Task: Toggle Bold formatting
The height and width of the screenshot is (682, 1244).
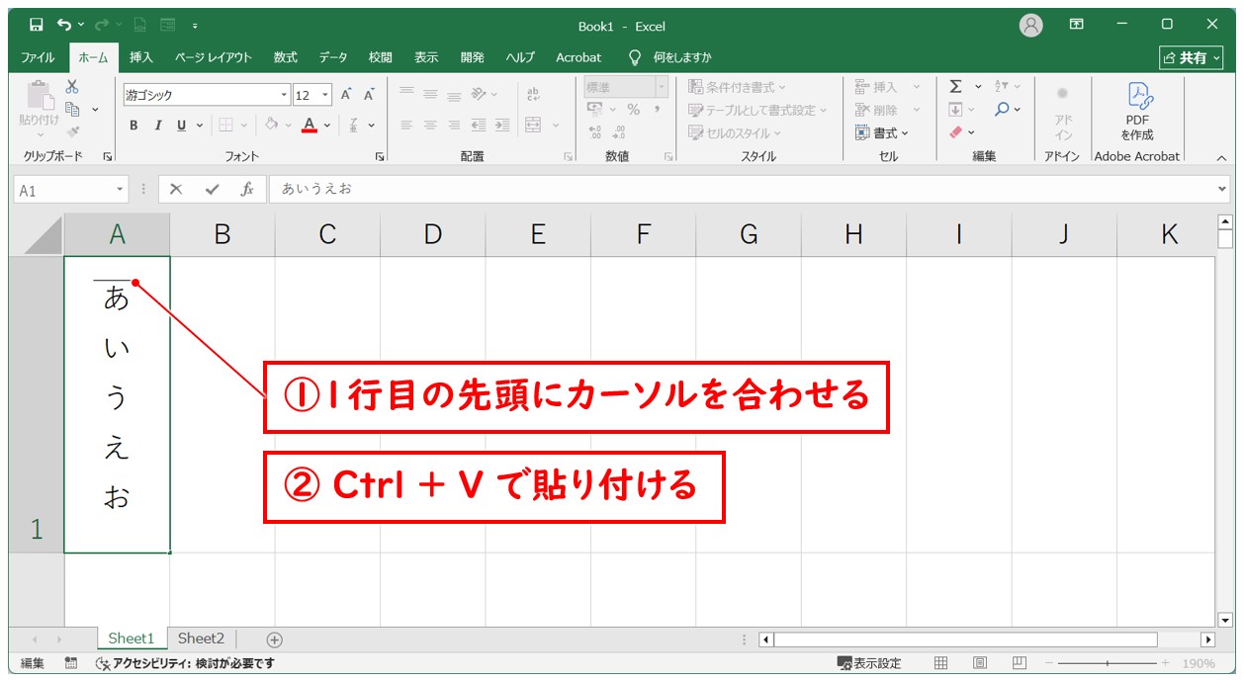Action: [x=133, y=126]
